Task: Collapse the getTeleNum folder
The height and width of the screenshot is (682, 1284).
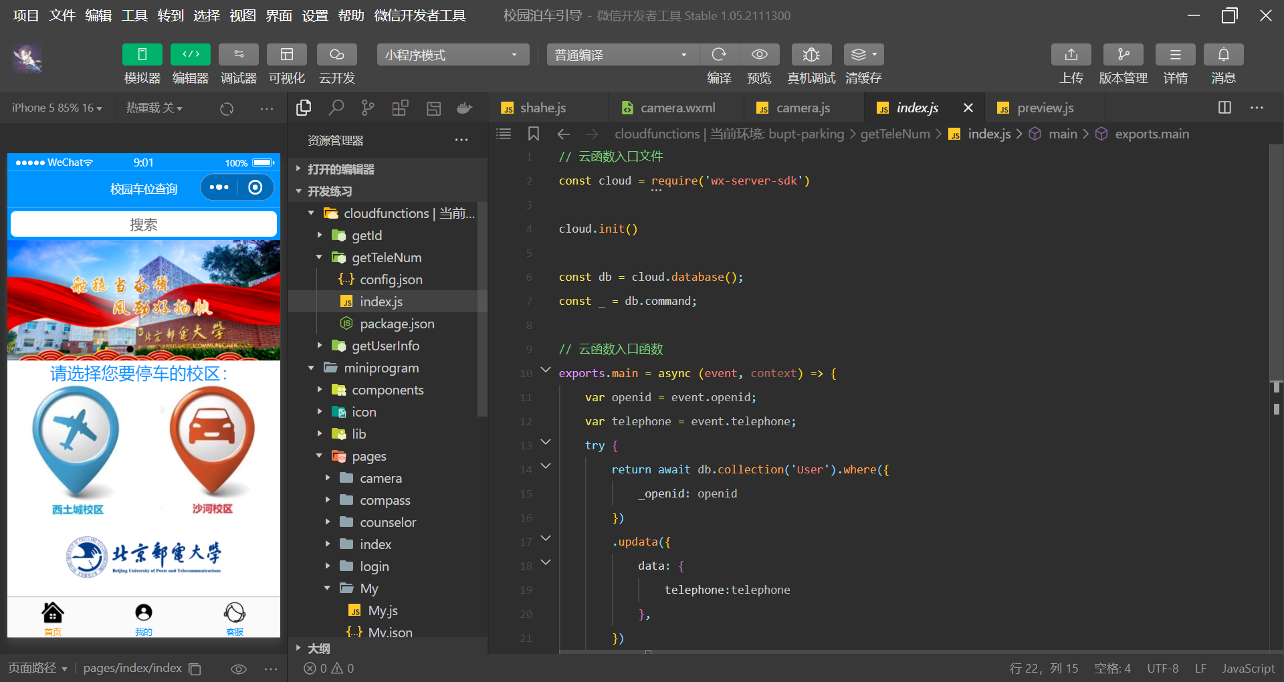Action: click(383, 257)
